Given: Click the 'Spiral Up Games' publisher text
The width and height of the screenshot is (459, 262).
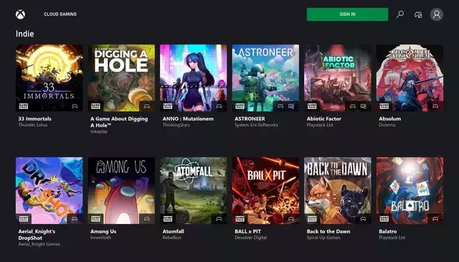Looking at the screenshot, I should tap(323, 238).
